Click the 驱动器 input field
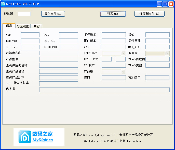175x150 pixels. pos(24,14)
